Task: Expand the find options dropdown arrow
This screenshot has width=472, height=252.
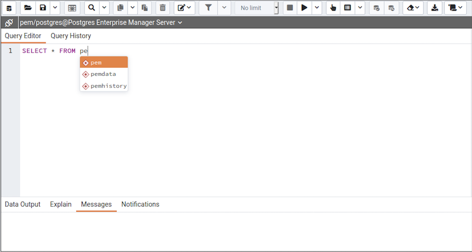Action: click(104, 8)
